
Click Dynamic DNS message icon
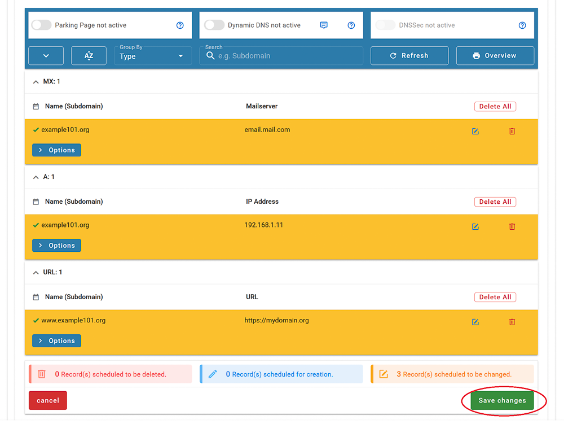click(x=324, y=25)
